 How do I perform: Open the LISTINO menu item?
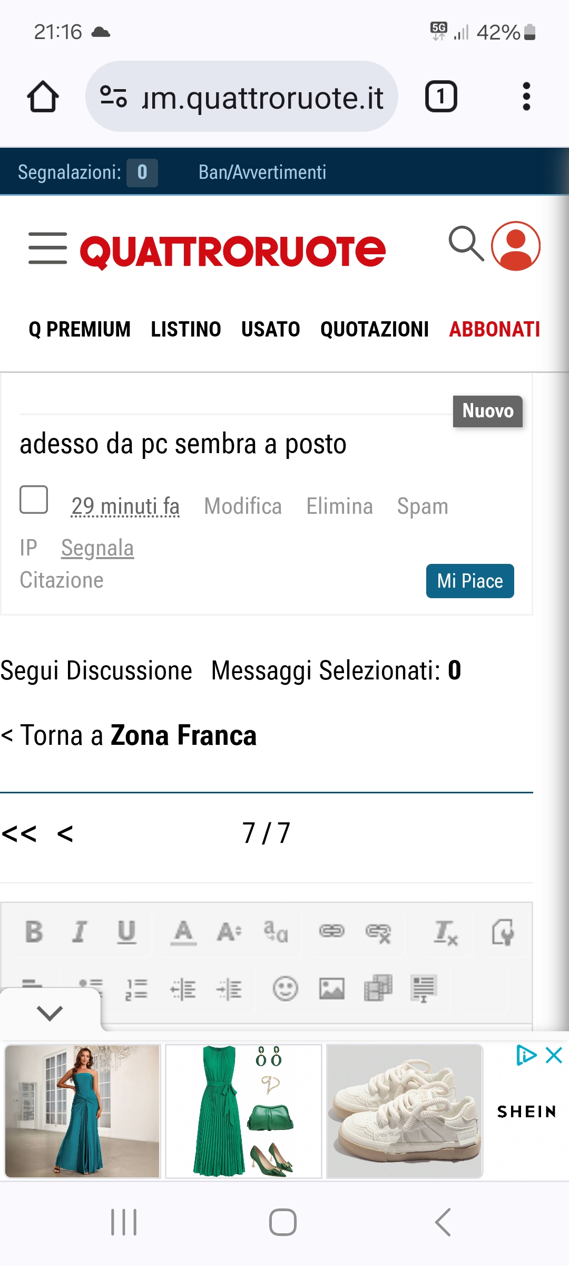tap(185, 330)
